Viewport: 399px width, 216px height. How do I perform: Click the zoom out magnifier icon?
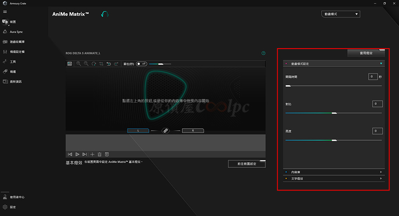click(x=86, y=64)
